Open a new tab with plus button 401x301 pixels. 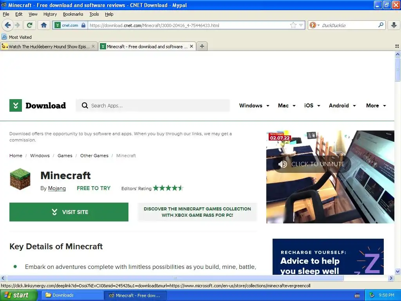[x=202, y=46]
